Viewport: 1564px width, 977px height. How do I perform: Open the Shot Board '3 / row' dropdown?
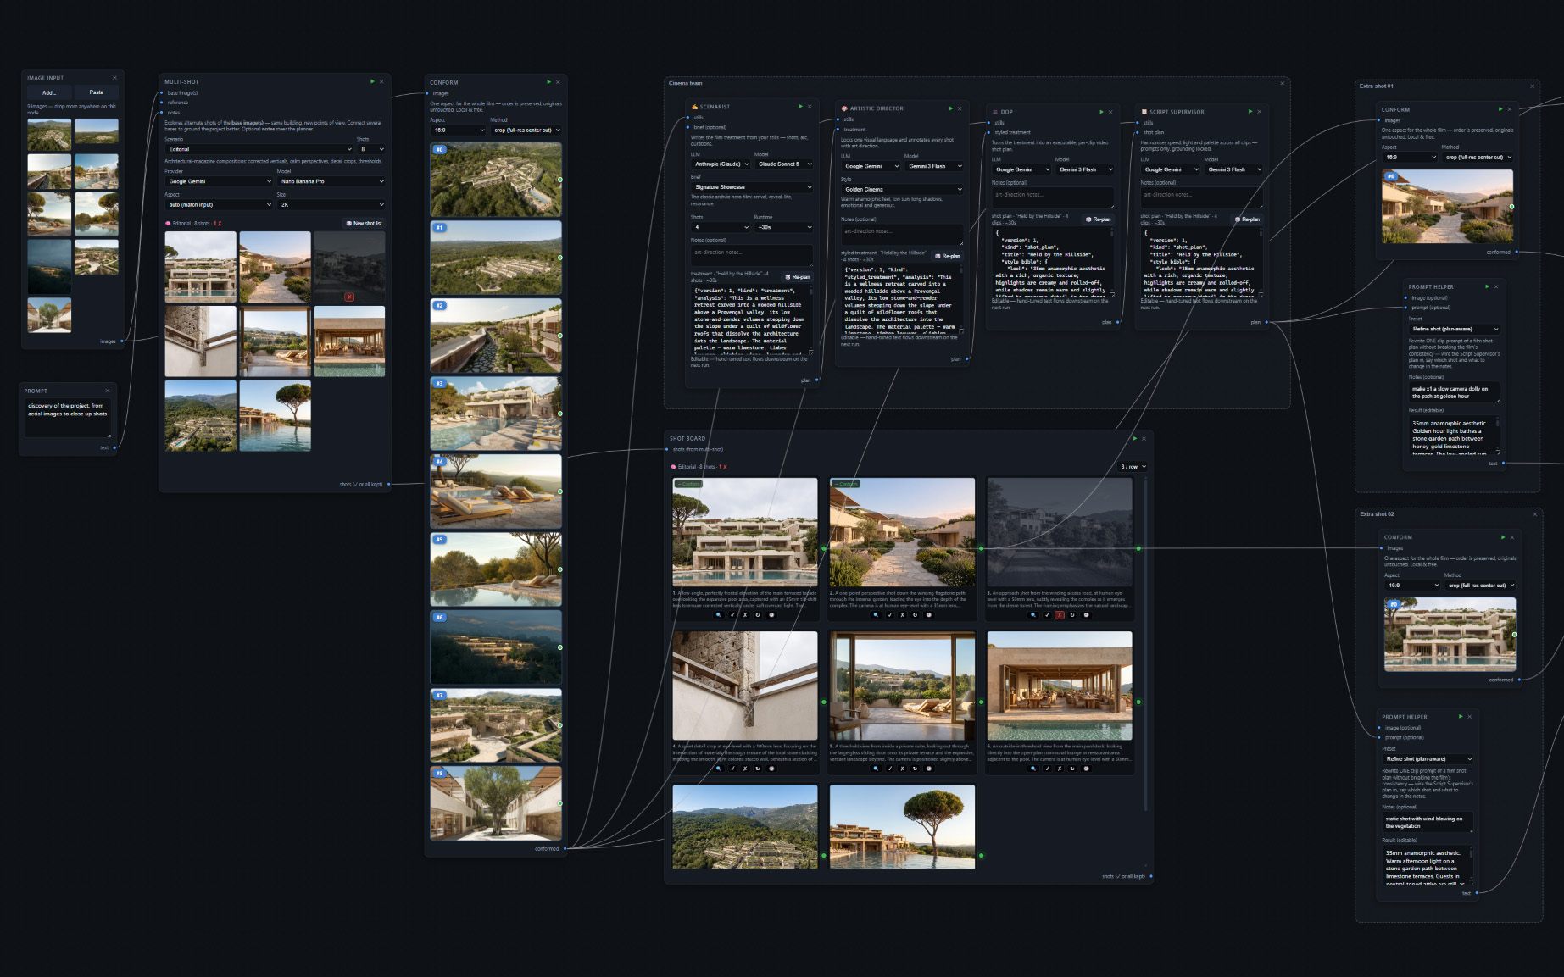(1133, 466)
